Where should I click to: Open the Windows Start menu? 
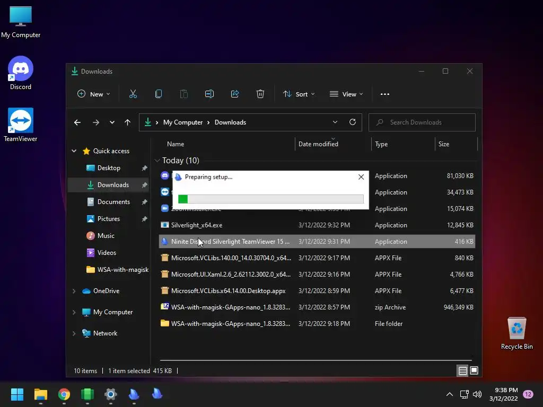click(17, 394)
